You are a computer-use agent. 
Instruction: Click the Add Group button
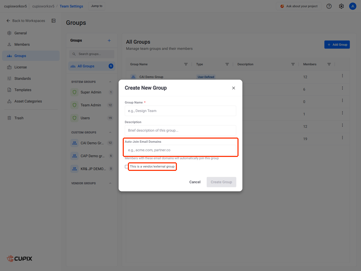[337, 45]
